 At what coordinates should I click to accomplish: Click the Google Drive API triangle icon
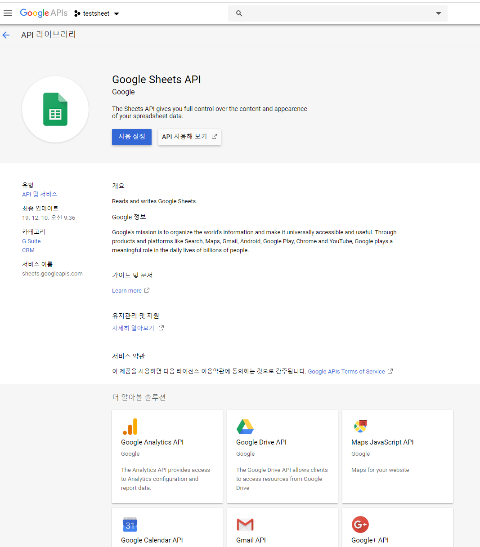click(x=245, y=427)
